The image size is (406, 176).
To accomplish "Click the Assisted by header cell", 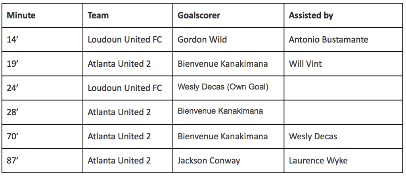I will tap(343, 15).
